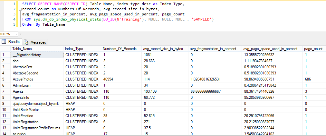326x136 pixels.
Task: Click the 98.0694835680751 page space value
Action: click(x=272, y=79)
